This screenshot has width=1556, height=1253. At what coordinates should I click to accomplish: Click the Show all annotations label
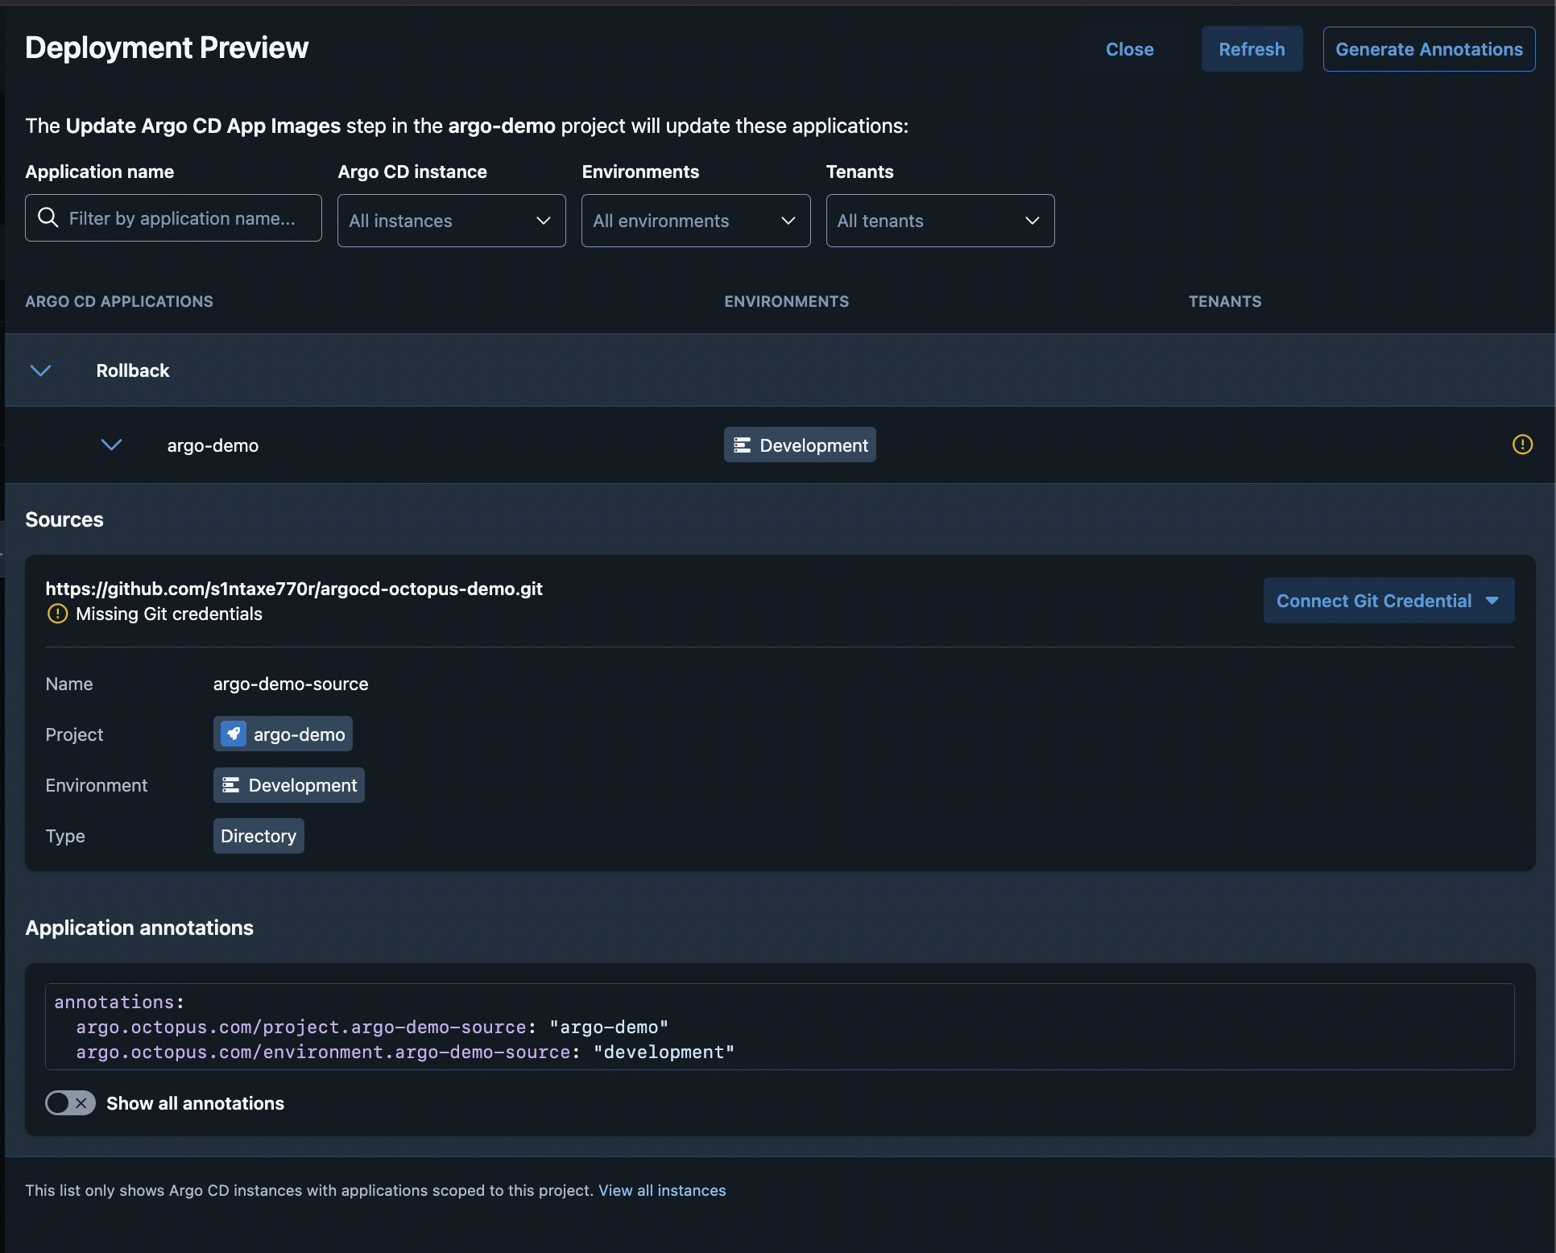point(195,1103)
